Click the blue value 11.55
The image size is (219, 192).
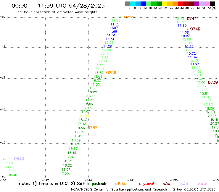[x=115, y=24]
